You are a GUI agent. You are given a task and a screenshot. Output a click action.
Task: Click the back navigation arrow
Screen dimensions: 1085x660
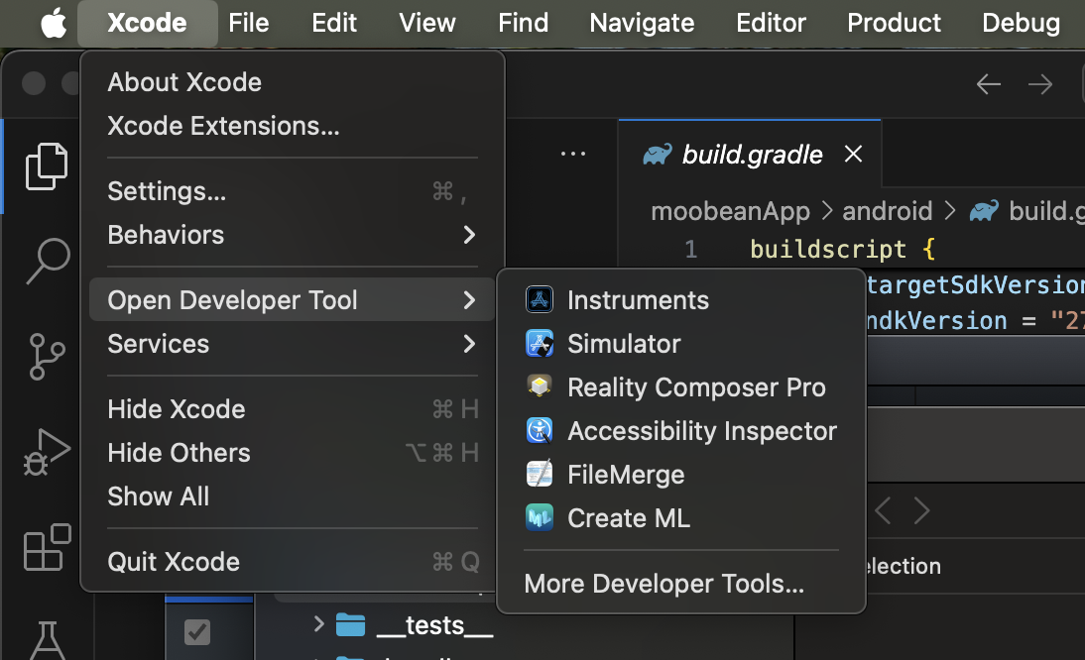pyautogui.click(x=988, y=84)
